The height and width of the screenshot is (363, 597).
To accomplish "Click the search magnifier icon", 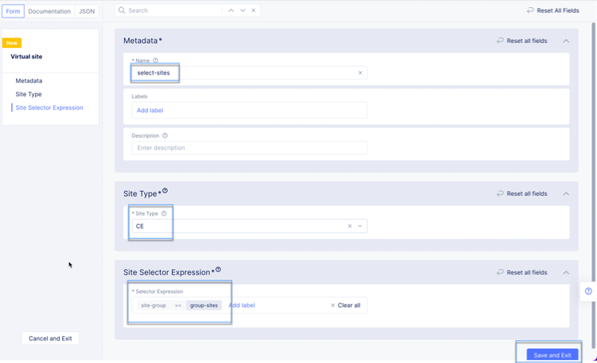I will coord(121,11).
